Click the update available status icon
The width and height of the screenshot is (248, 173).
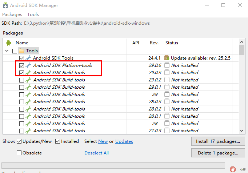[167, 58]
